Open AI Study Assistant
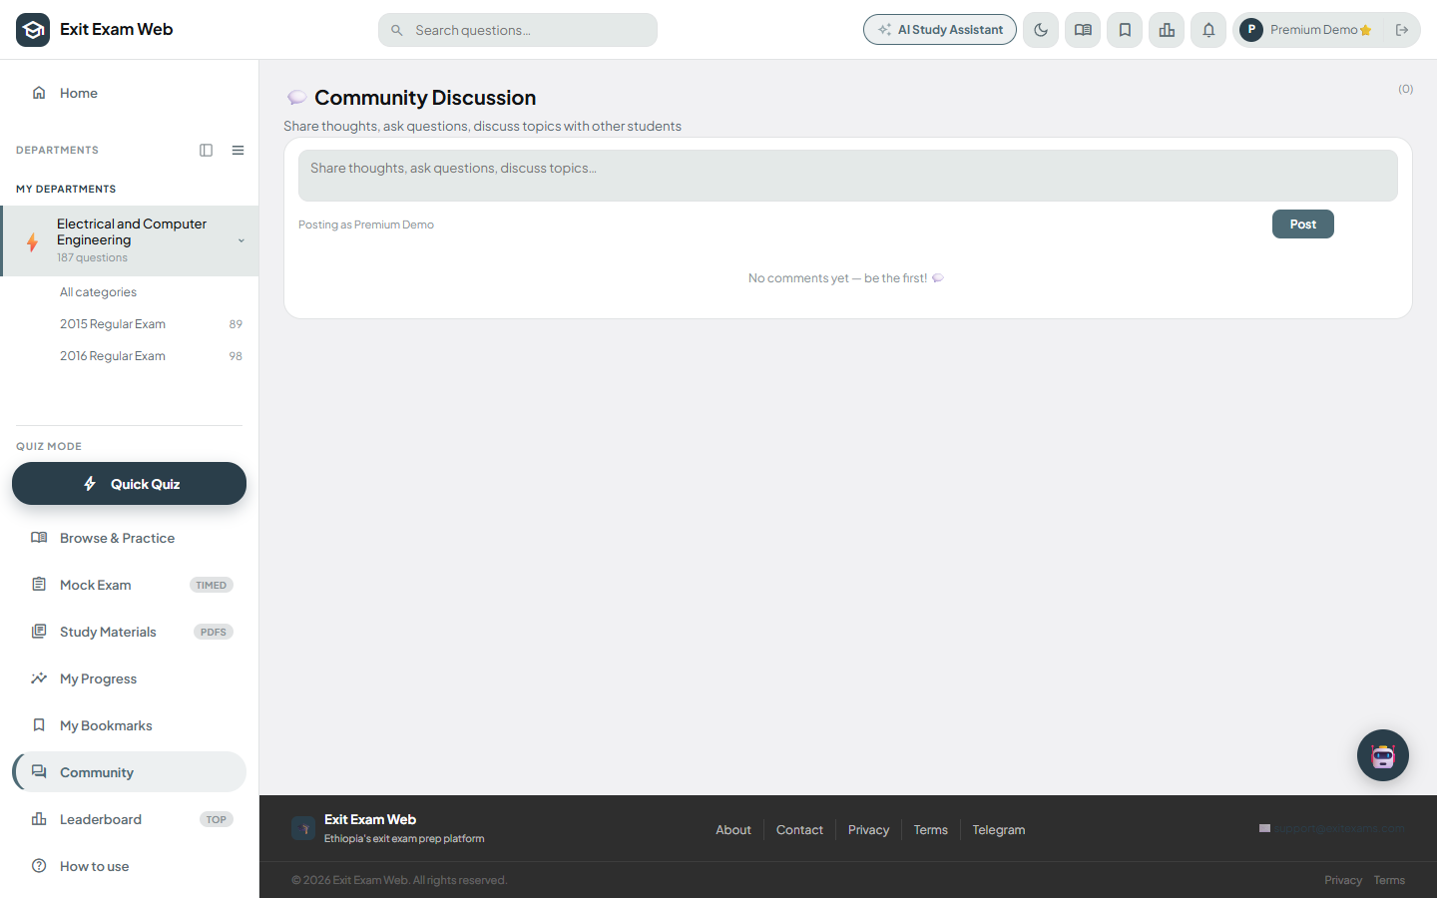Viewport: 1437px width, 898px height. pyautogui.click(x=940, y=30)
